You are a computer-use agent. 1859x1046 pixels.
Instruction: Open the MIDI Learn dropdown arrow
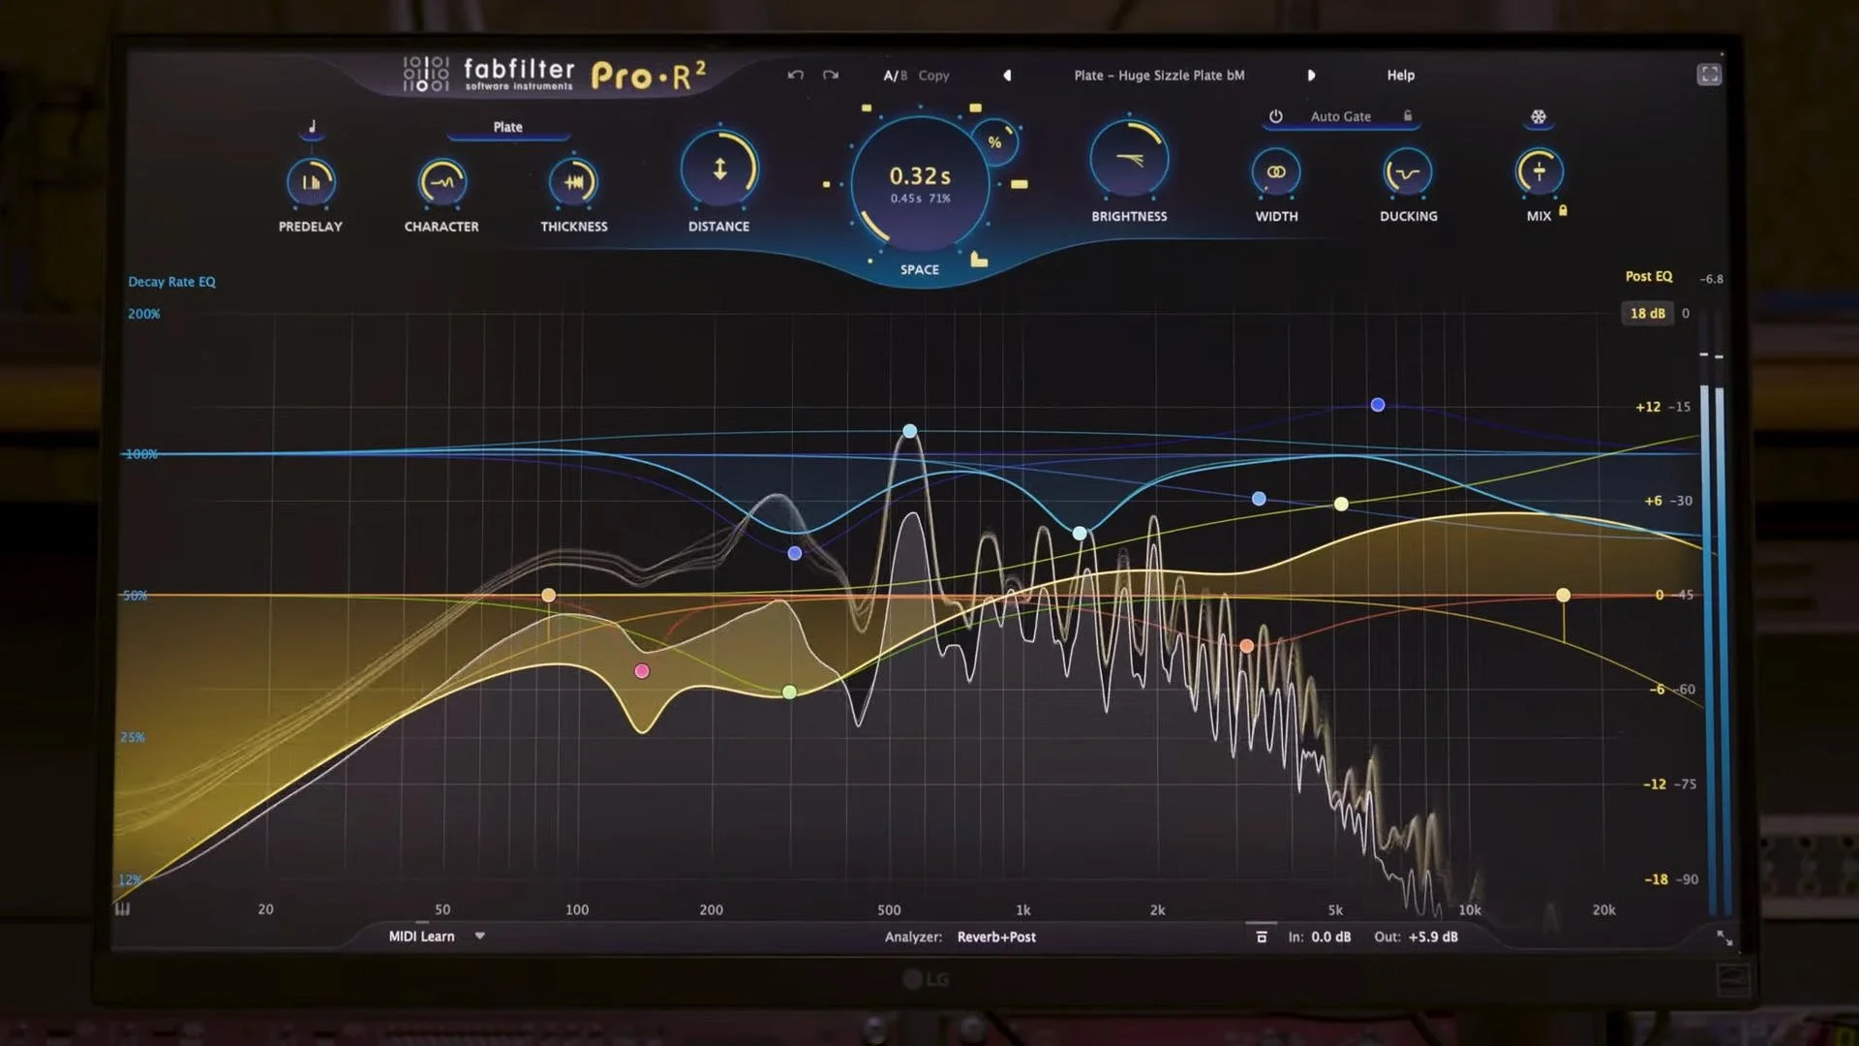(x=479, y=937)
